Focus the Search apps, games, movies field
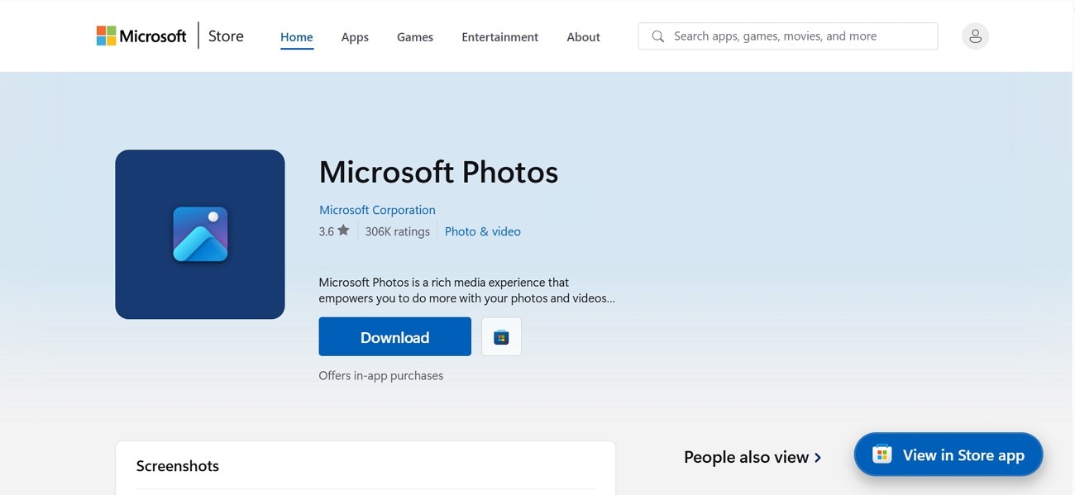1075x495 pixels. pyautogui.click(x=798, y=36)
